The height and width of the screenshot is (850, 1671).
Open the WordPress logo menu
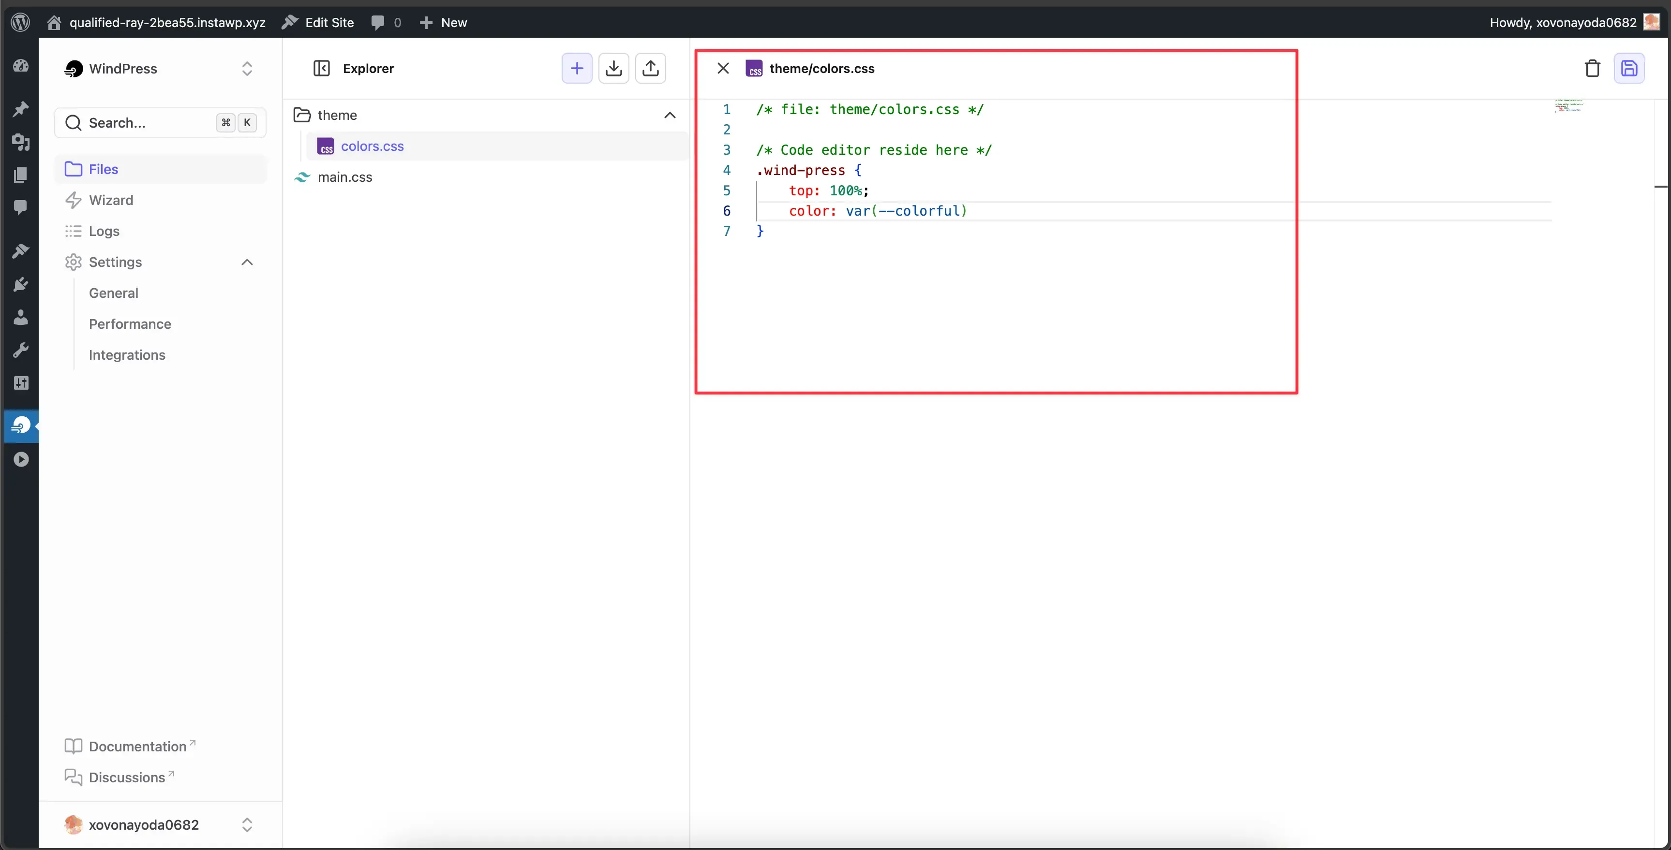coord(21,22)
